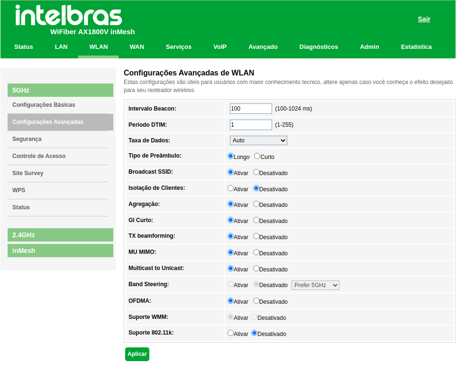
Task: Set Suporte 802.11k to Desativado
Action: coord(254,333)
